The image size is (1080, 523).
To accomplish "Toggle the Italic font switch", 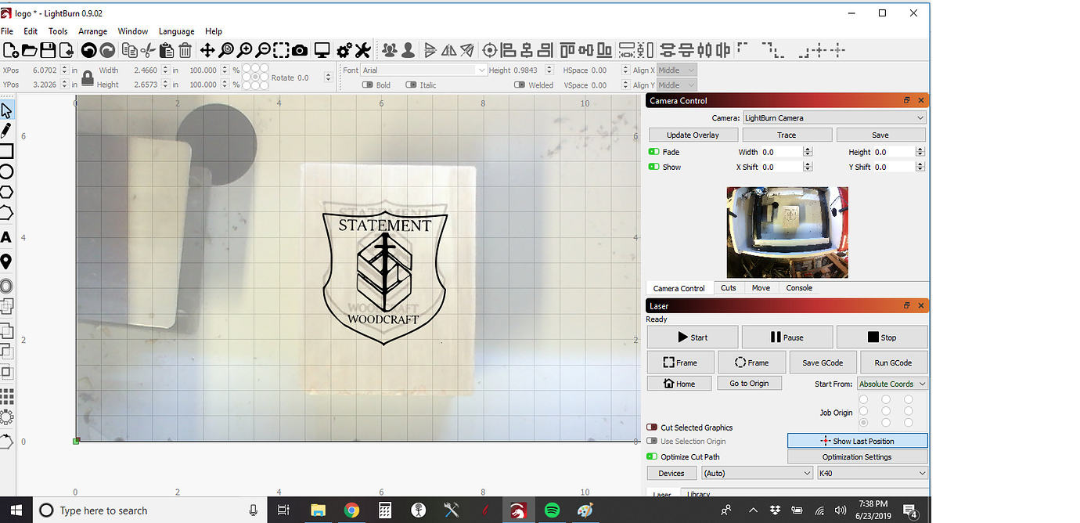I will 411,85.
